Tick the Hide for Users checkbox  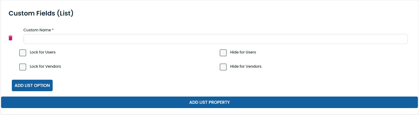coord(223,53)
